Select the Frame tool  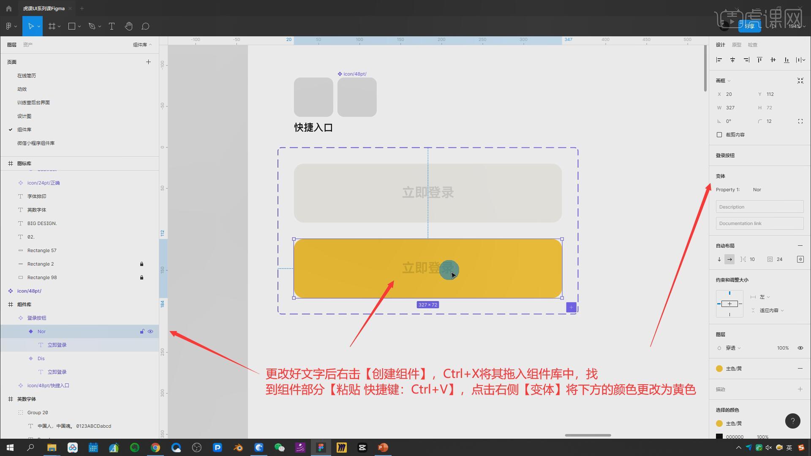pos(52,26)
